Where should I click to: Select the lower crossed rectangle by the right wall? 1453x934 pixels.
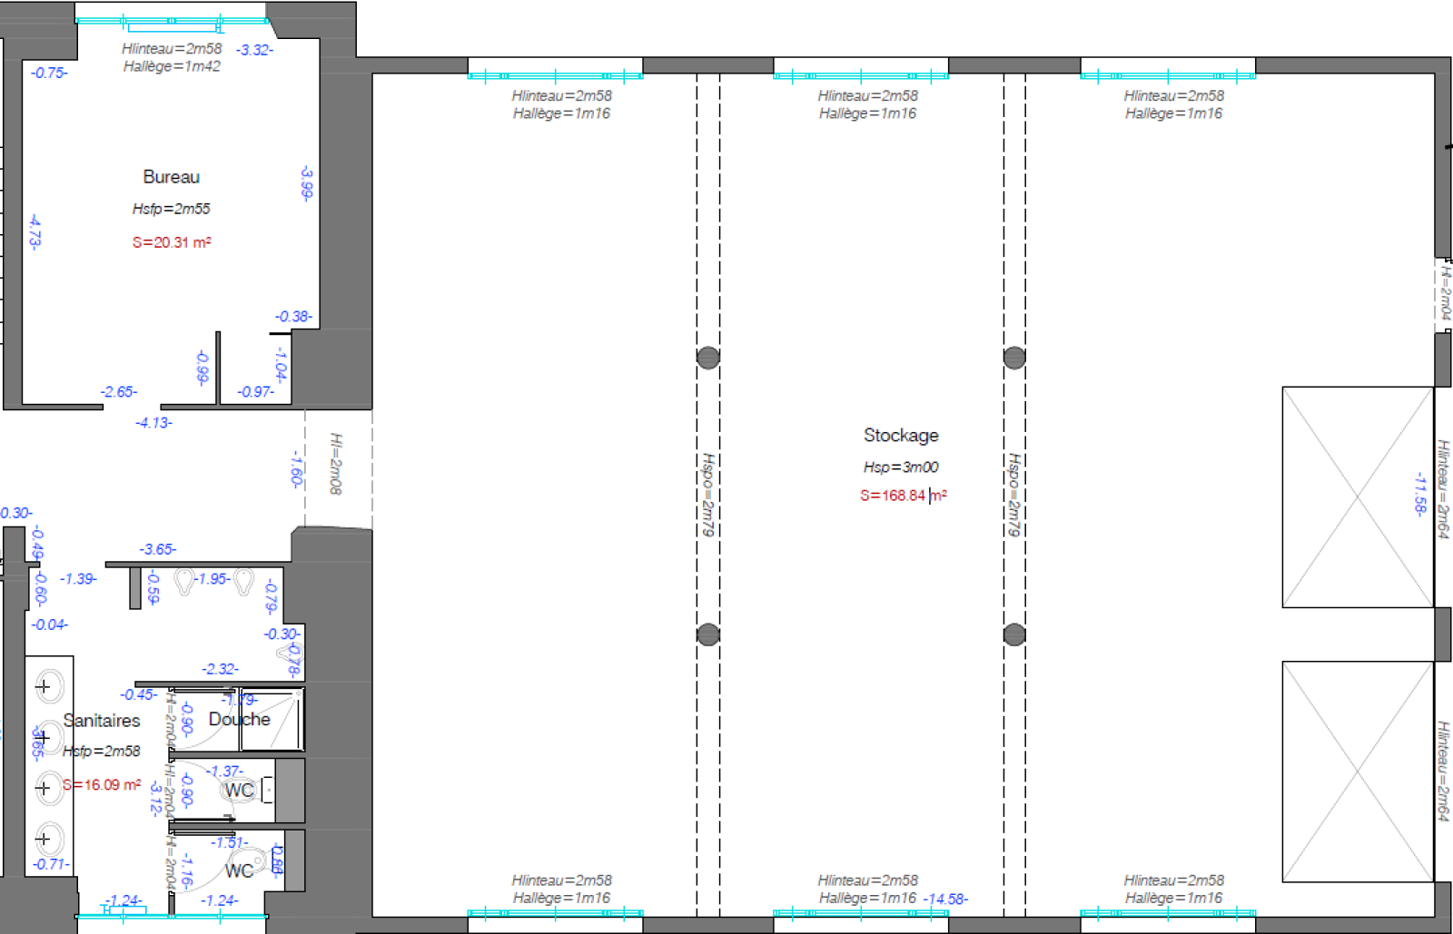click(1358, 772)
